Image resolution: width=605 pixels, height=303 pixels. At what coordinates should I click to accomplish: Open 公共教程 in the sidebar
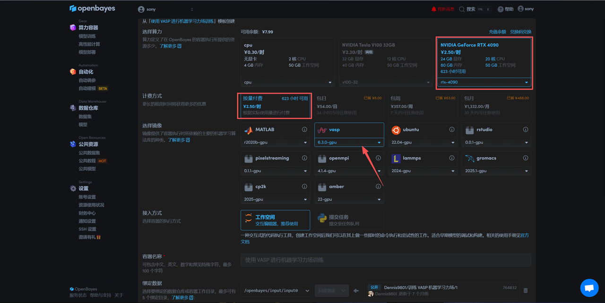point(87,161)
